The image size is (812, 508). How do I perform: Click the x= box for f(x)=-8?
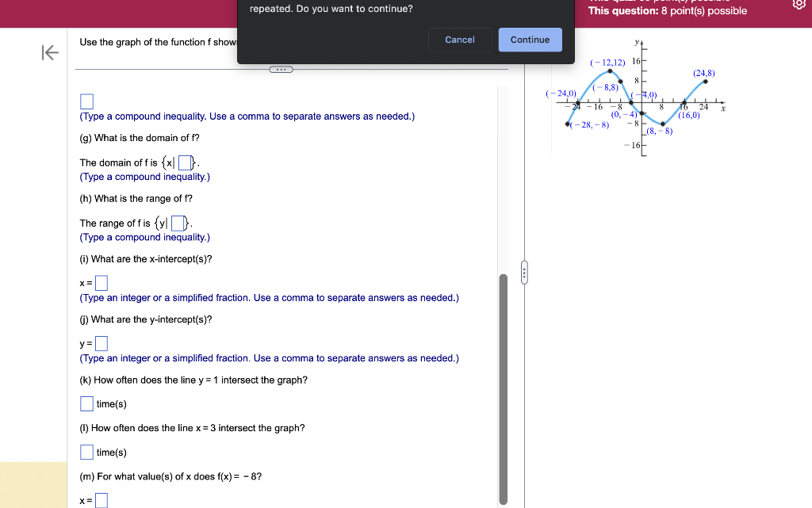[101, 500]
